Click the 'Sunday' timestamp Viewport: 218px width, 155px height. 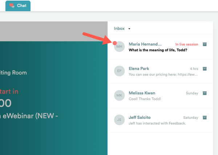click(192, 93)
